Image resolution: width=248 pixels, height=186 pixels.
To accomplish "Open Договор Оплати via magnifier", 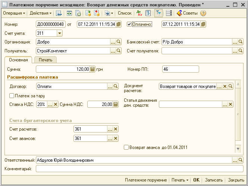I will click(x=116, y=86).
